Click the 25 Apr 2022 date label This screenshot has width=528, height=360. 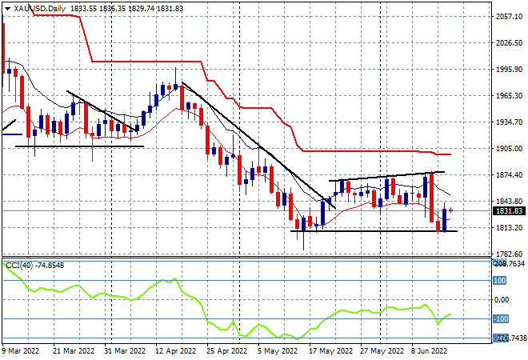[x=226, y=351]
